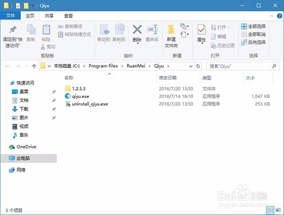This screenshot has height=215, width=284.
Task: Switch to the View (查看) tab
Action: [x=68, y=16]
